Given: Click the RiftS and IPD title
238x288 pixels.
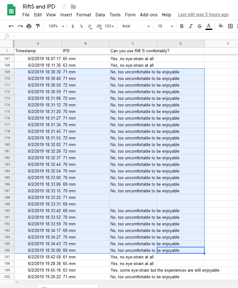Looking at the screenshot, I should (x=39, y=7).
